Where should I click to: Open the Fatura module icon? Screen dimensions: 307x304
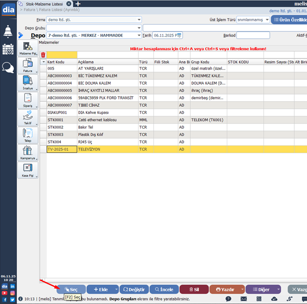(27, 65)
